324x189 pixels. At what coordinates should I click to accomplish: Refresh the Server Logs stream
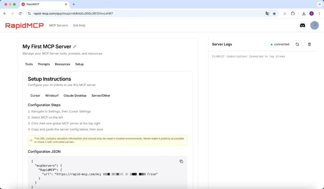[x=297, y=44]
